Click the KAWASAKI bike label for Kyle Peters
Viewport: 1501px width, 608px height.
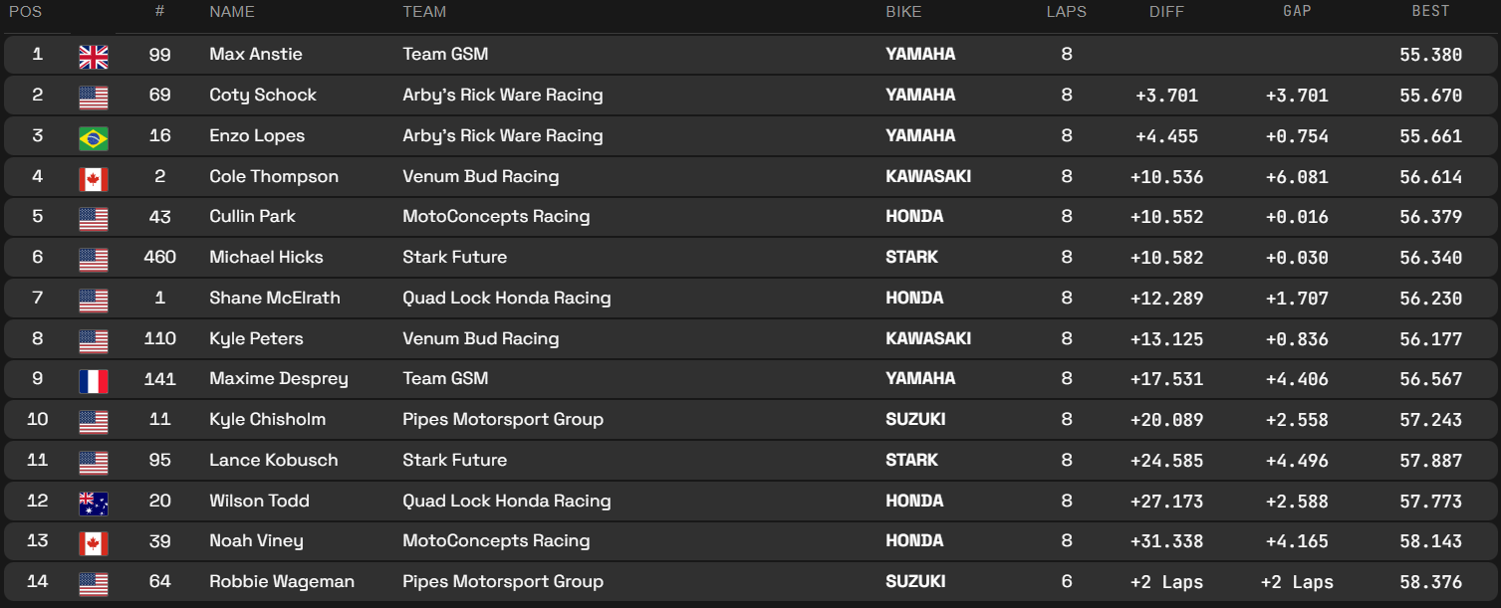[928, 338]
